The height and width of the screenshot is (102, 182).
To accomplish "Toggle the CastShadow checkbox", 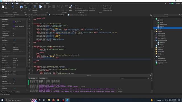I will 14,24.
